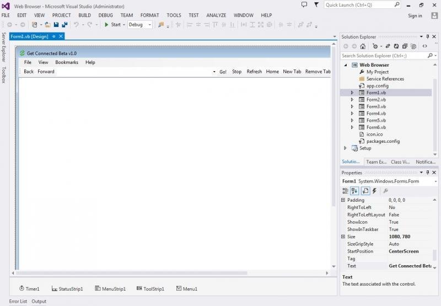441x306 pixels.
Task: Click the feedback speech bubble icon
Action: [x=304, y=4]
